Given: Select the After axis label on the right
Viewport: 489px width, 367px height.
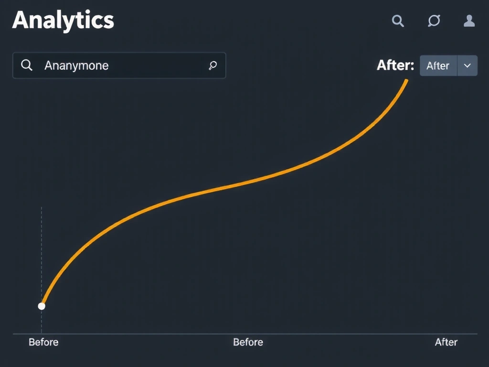Looking at the screenshot, I should (x=446, y=342).
